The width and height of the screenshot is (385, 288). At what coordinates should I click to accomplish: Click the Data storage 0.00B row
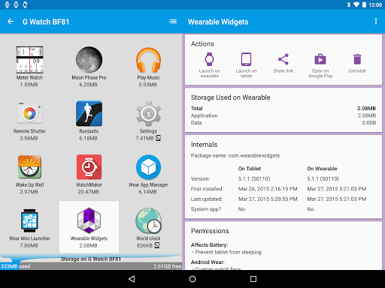(283, 123)
